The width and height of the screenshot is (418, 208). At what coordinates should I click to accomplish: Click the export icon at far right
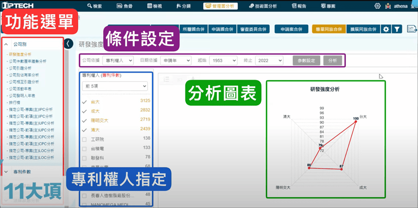(x=412, y=29)
